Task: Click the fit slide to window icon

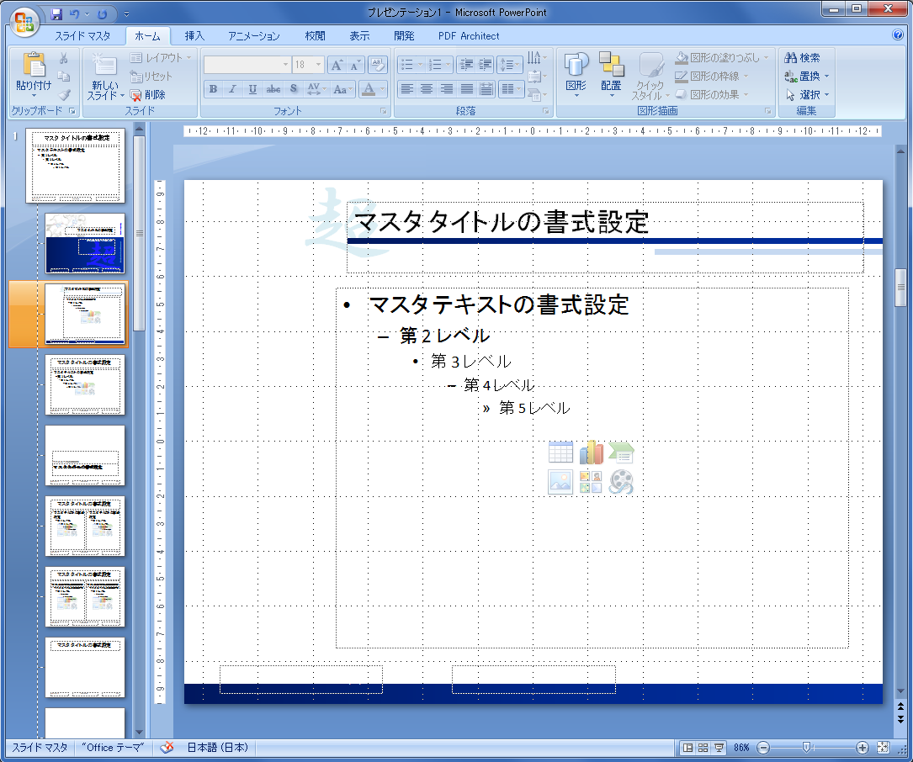Action: [x=883, y=747]
